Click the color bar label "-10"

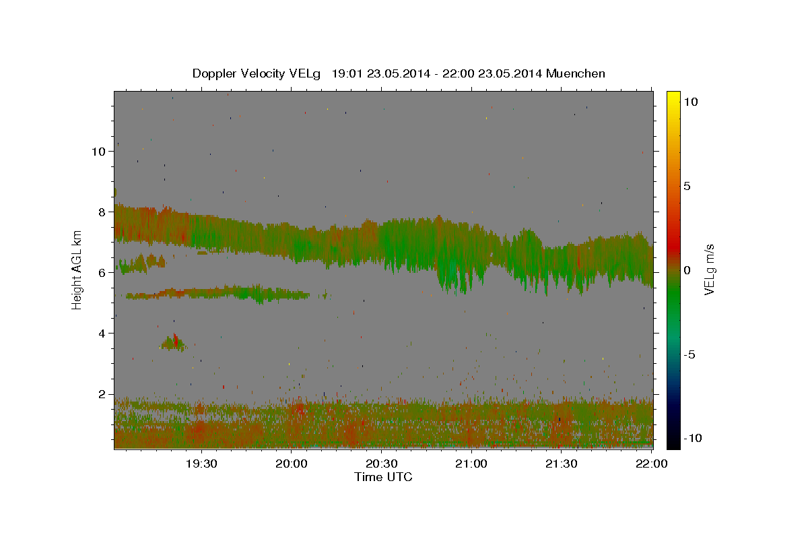click(x=694, y=439)
